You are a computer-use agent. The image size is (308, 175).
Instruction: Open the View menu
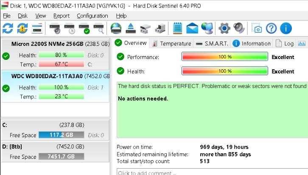click(40, 16)
